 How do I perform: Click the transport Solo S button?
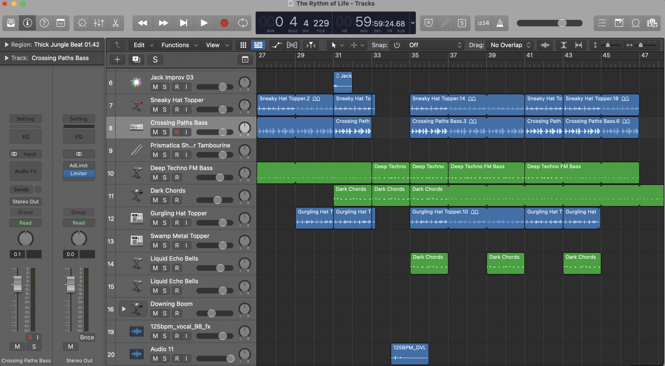462,23
